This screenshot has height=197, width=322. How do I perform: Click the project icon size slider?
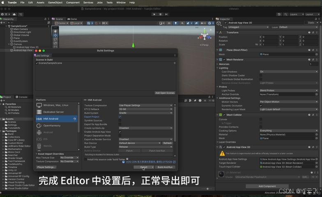[207, 189]
